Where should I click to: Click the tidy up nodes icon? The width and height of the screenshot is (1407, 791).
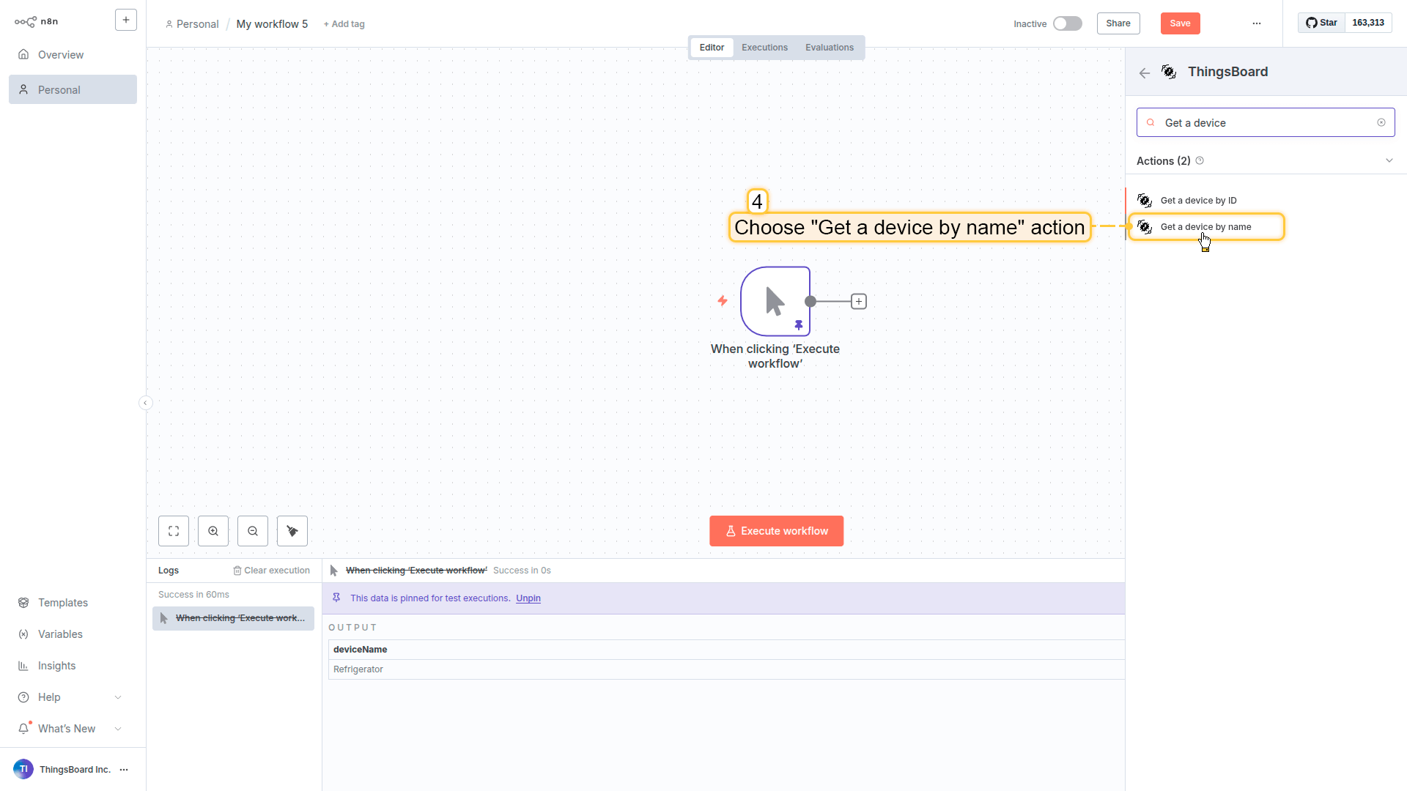pos(292,531)
